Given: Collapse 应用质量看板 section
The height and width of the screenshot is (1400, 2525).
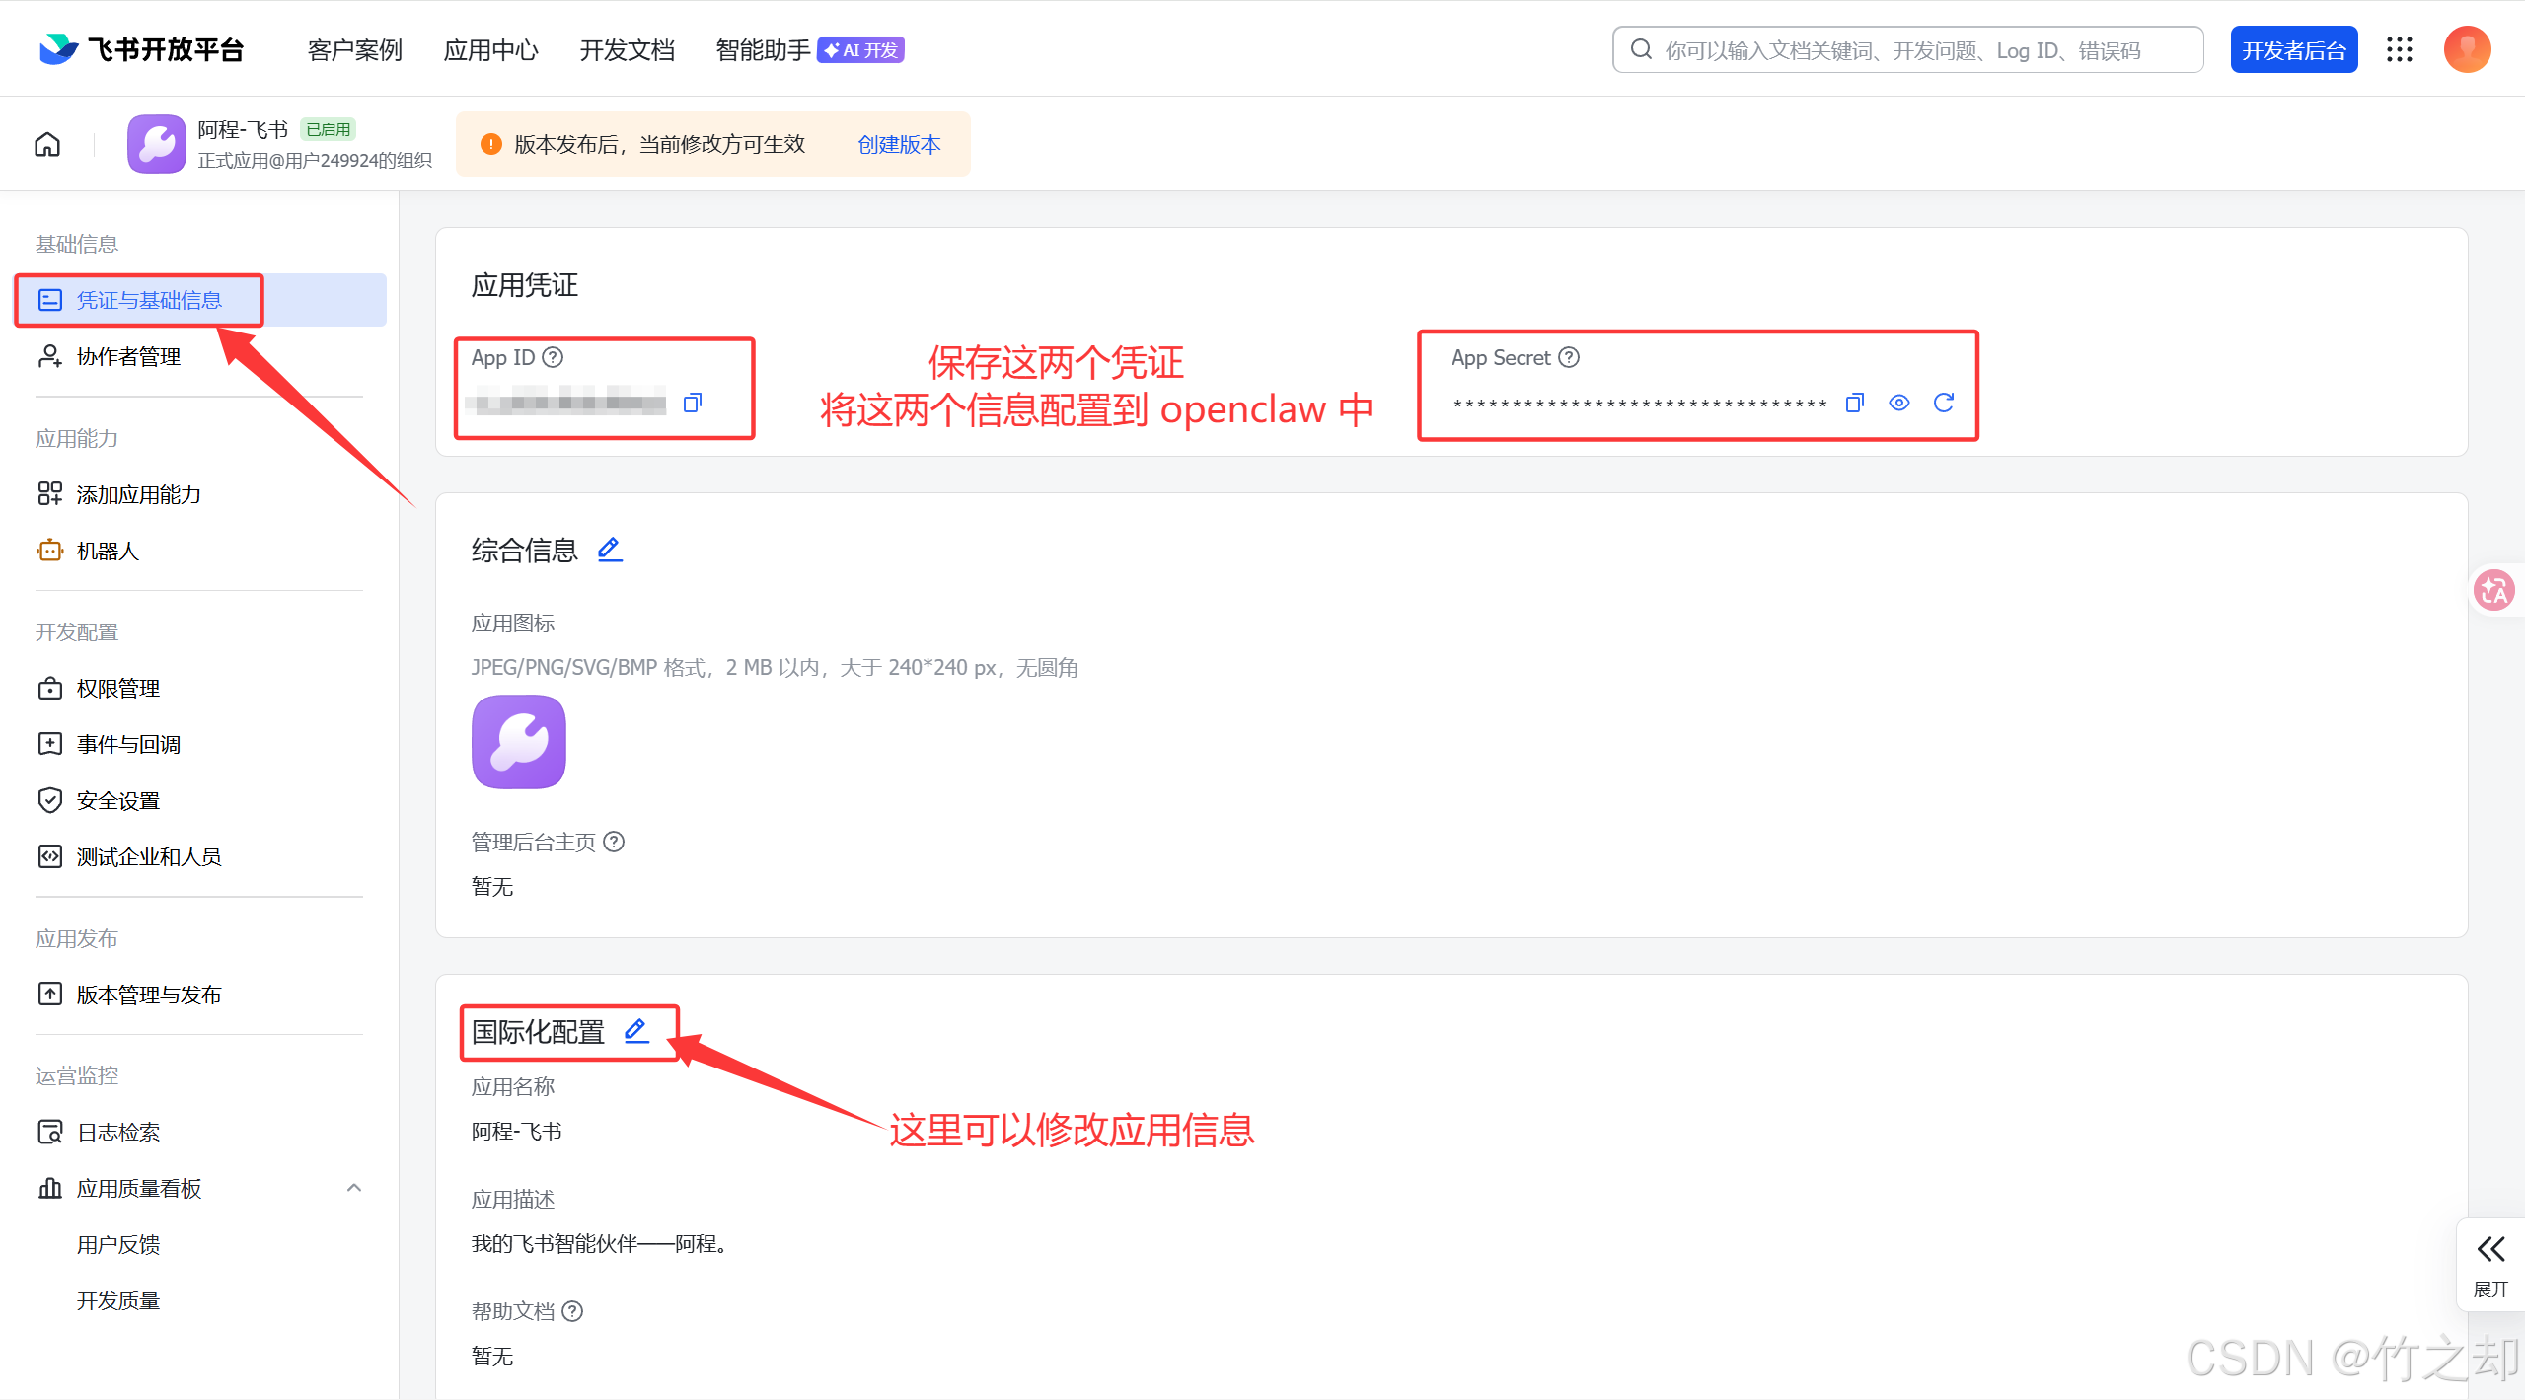Looking at the screenshot, I should pos(354,1188).
